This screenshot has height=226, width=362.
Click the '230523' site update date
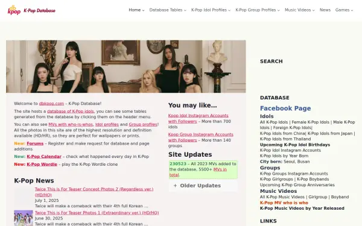tap(178, 164)
